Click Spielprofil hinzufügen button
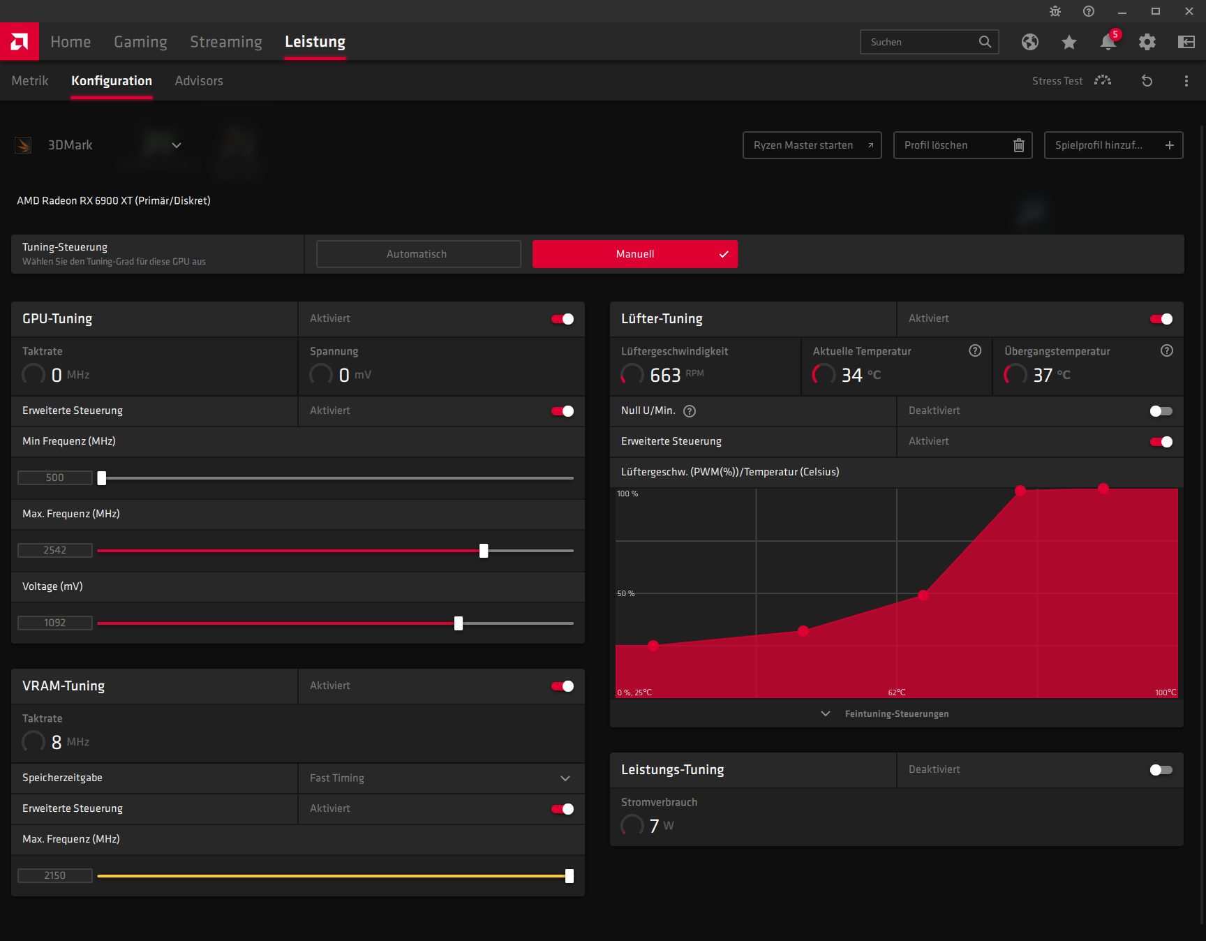 [1114, 145]
